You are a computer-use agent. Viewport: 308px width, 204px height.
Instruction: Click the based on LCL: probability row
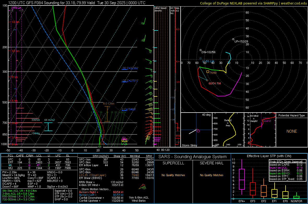point(286,168)
